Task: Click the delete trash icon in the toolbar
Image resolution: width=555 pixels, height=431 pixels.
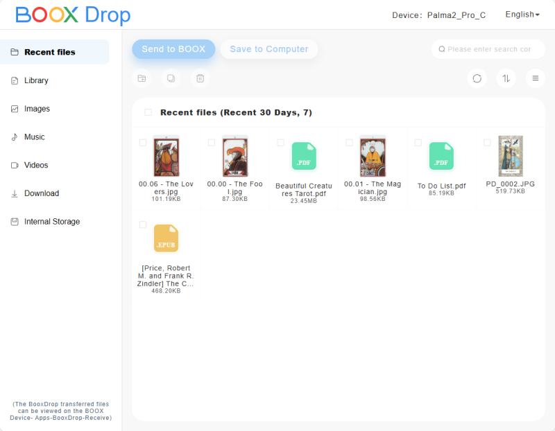Action: [x=200, y=78]
